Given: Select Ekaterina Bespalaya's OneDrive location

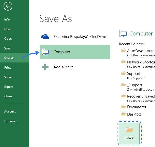Looking at the screenshot, I should pyautogui.click(x=80, y=37).
